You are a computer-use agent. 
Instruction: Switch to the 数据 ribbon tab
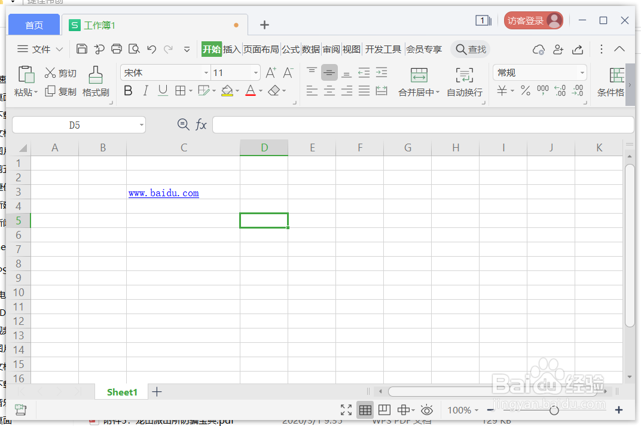pyautogui.click(x=311, y=50)
